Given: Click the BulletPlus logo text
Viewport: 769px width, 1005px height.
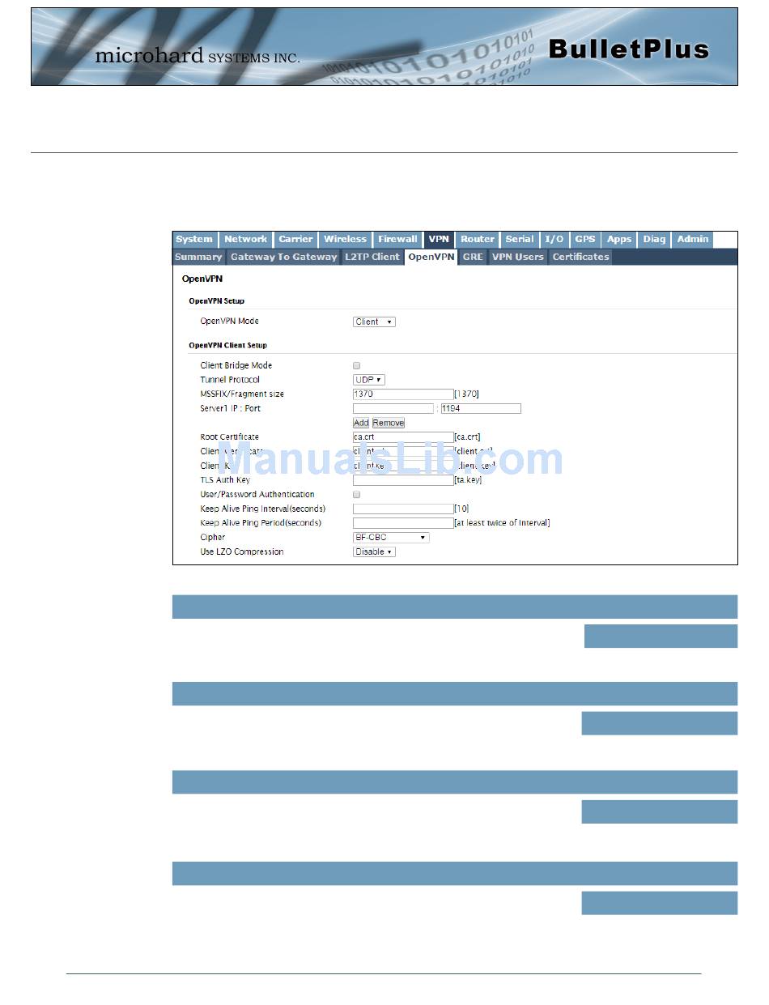Looking at the screenshot, I should click(x=628, y=49).
